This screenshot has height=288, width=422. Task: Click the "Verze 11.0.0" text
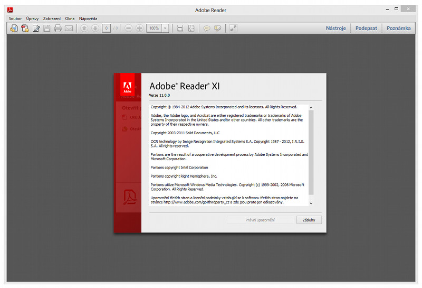[159, 95]
